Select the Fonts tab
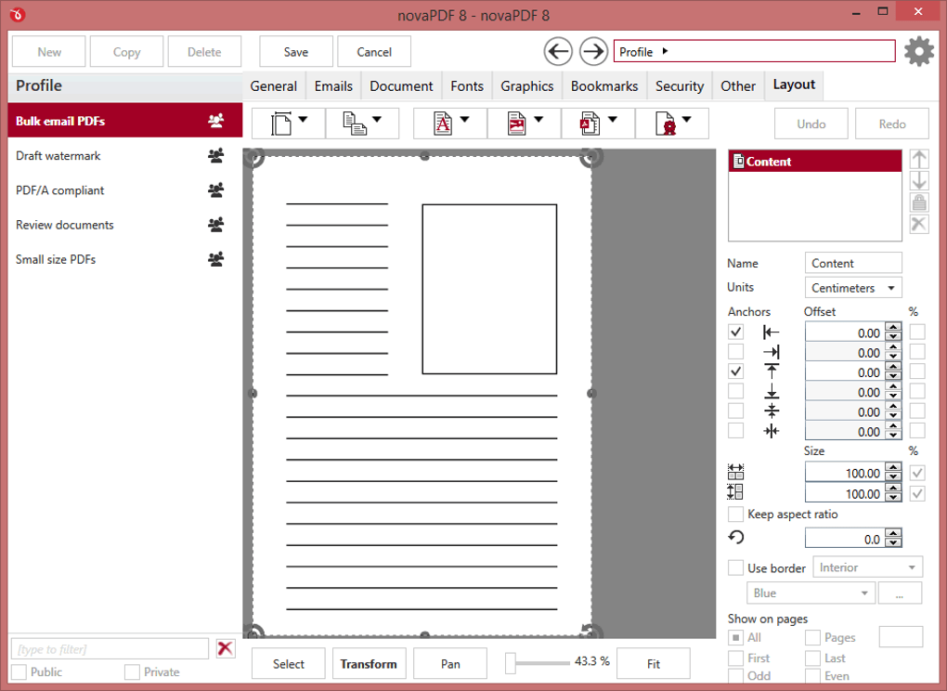The image size is (947, 691). (x=467, y=86)
